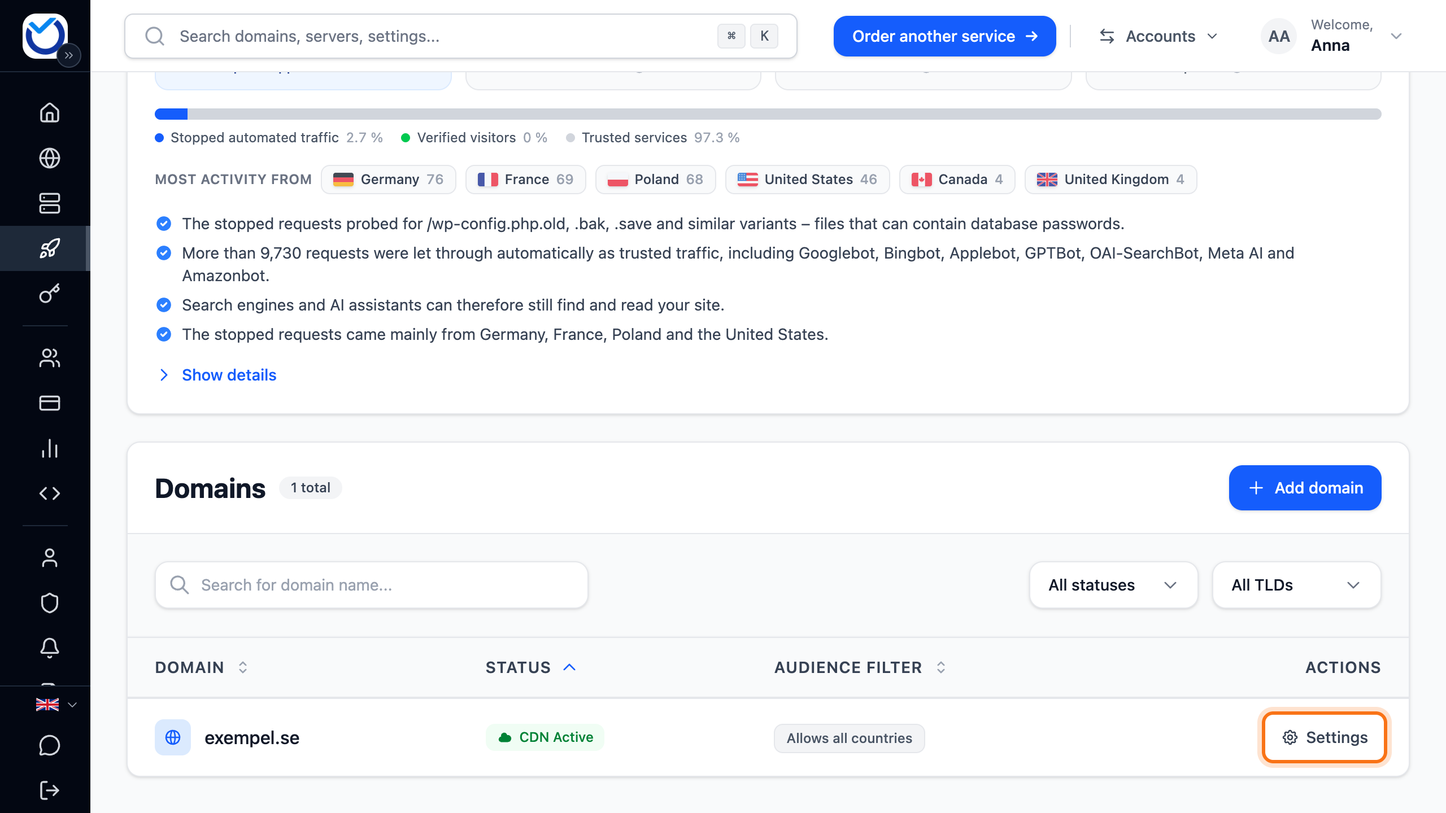Sort table by AUDIENCE FILTER column

click(860, 667)
